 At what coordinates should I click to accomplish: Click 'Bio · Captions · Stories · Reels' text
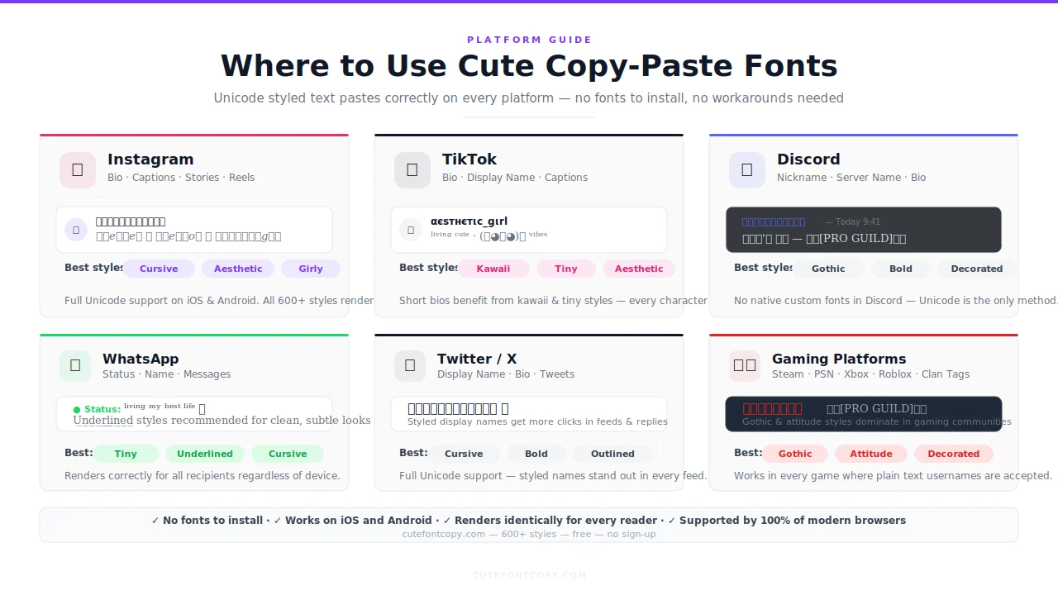pos(181,178)
